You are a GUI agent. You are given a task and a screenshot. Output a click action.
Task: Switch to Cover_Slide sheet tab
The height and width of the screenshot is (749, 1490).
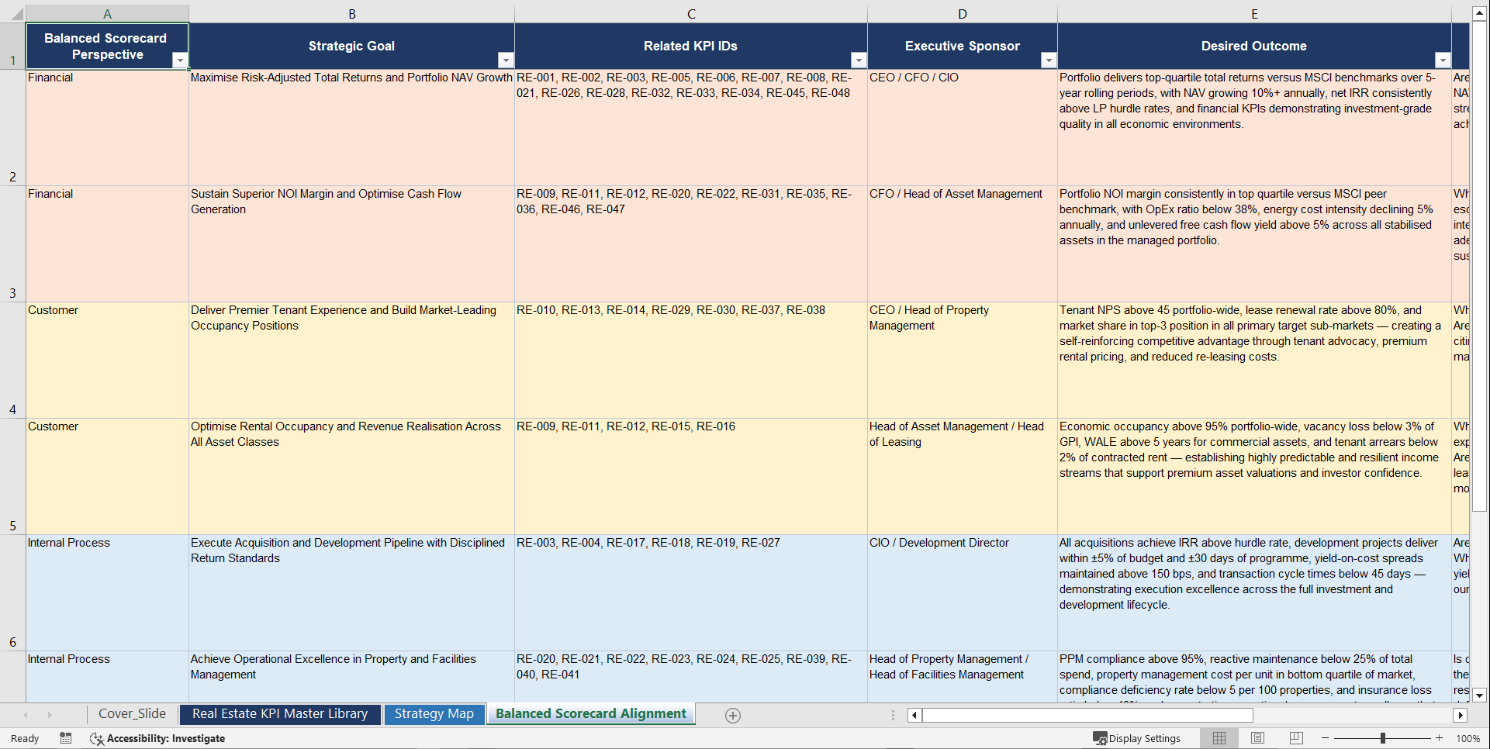point(132,714)
